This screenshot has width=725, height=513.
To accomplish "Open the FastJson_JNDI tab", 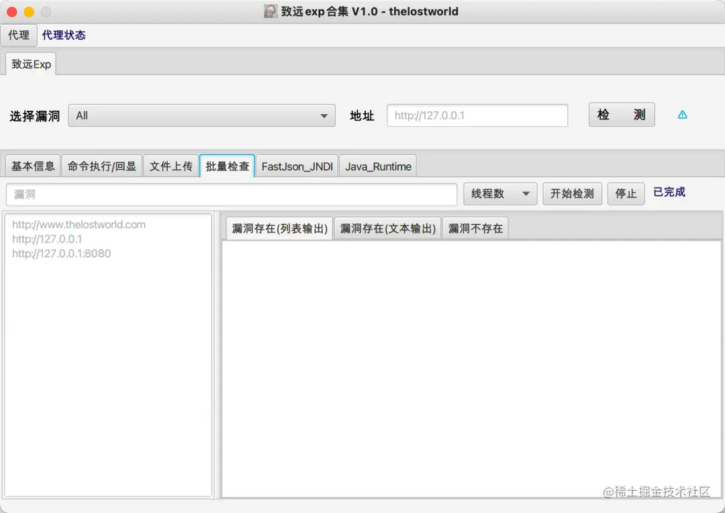I will [297, 166].
